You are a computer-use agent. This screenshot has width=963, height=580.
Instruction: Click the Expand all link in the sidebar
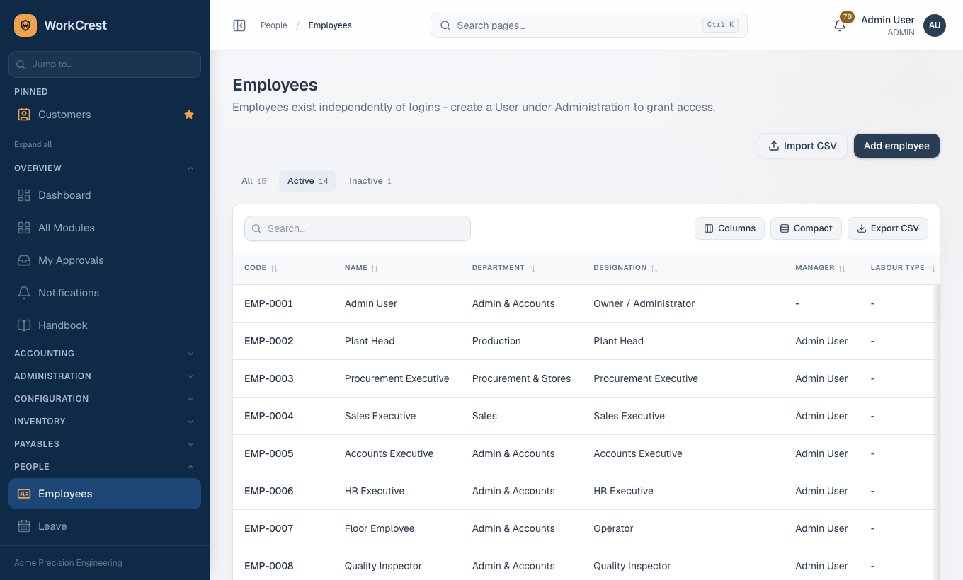(x=33, y=144)
